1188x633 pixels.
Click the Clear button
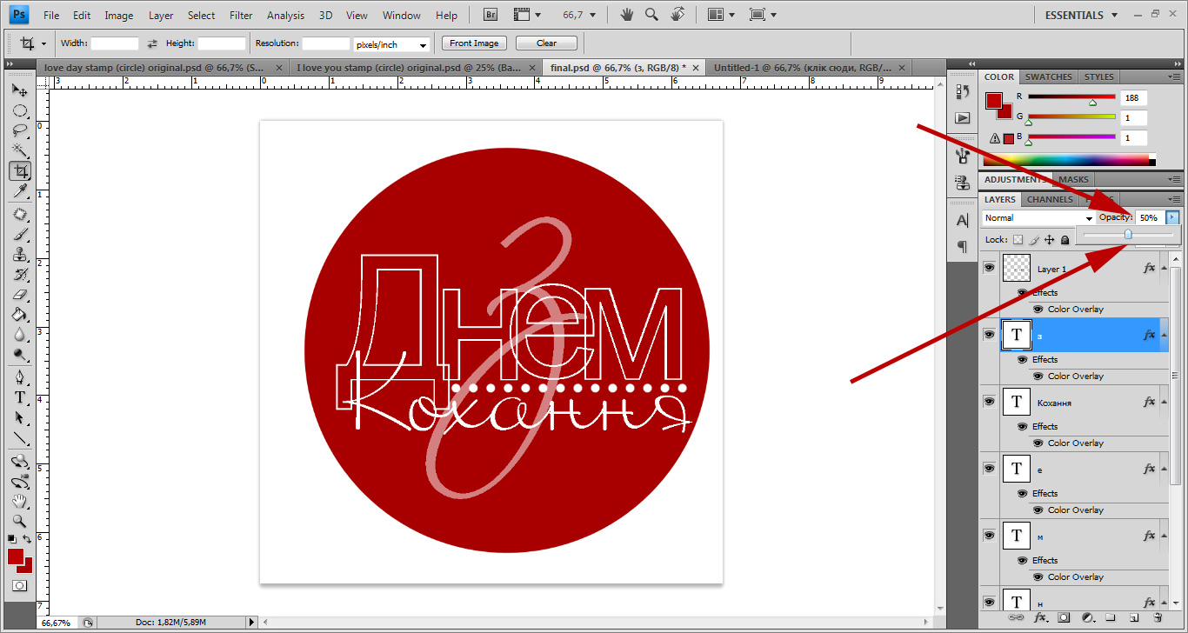(546, 43)
